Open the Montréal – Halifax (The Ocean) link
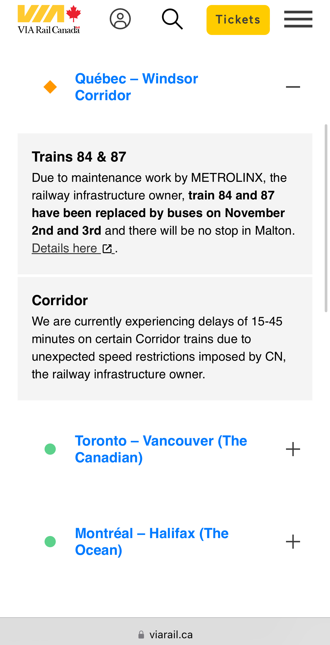330x645 pixels. click(152, 542)
